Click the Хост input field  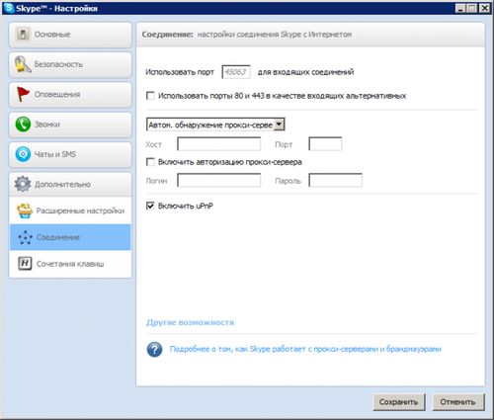coord(219,144)
